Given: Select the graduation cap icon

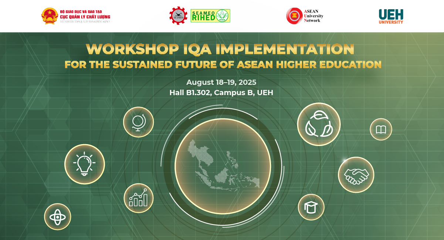Looking at the screenshot, I should 311,207.
